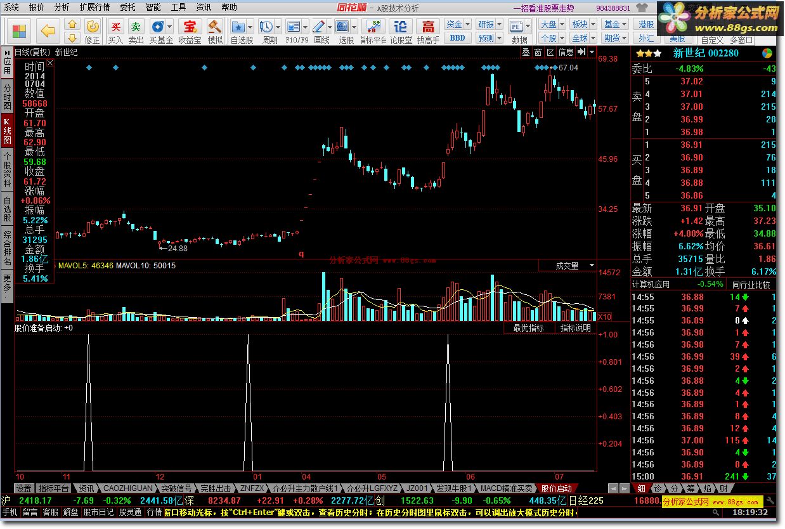The width and height of the screenshot is (785, 529).
Task: Open the 扩展行情 menu
Action: 94,8
